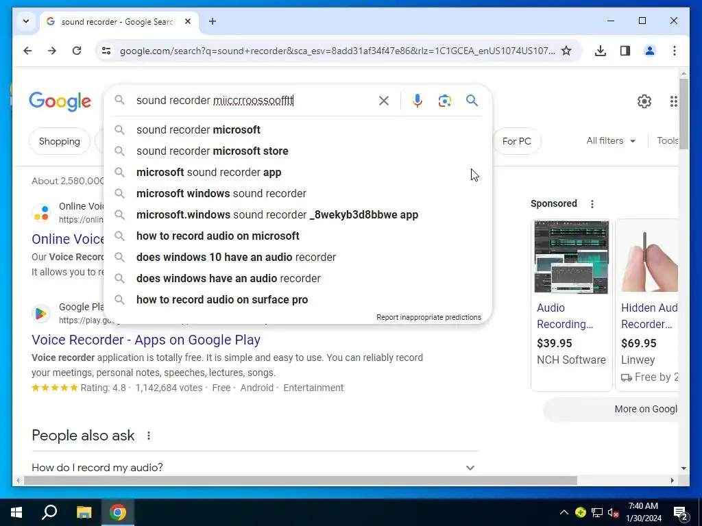Start voice search with microphone icon
Screen dimensions: 702x526
coord(417,101)
